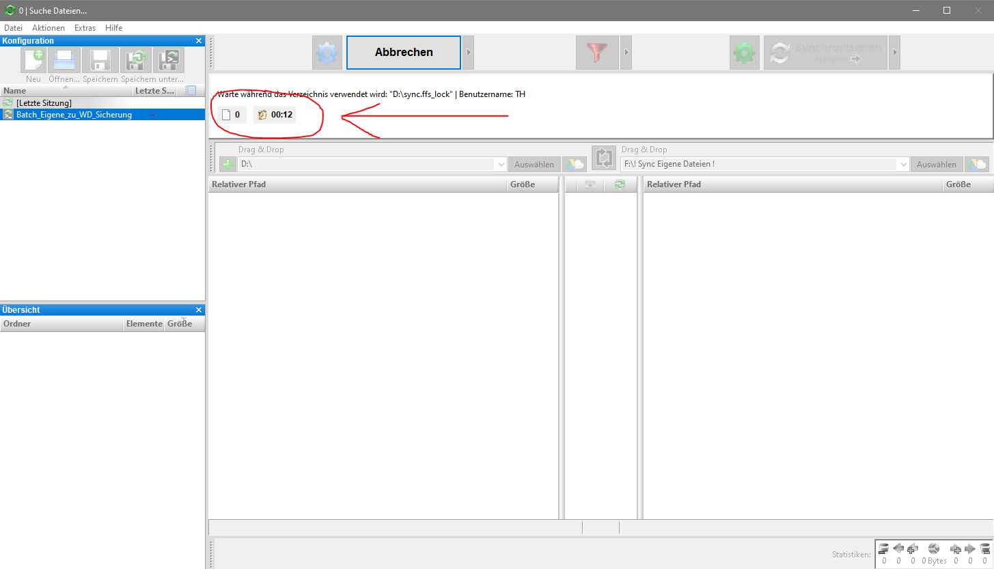Open the Extras menu

85,28
